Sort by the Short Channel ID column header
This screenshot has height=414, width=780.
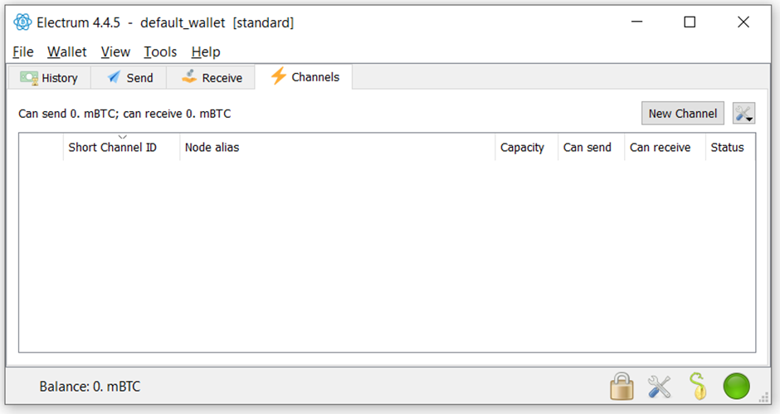tap(121, 148)
